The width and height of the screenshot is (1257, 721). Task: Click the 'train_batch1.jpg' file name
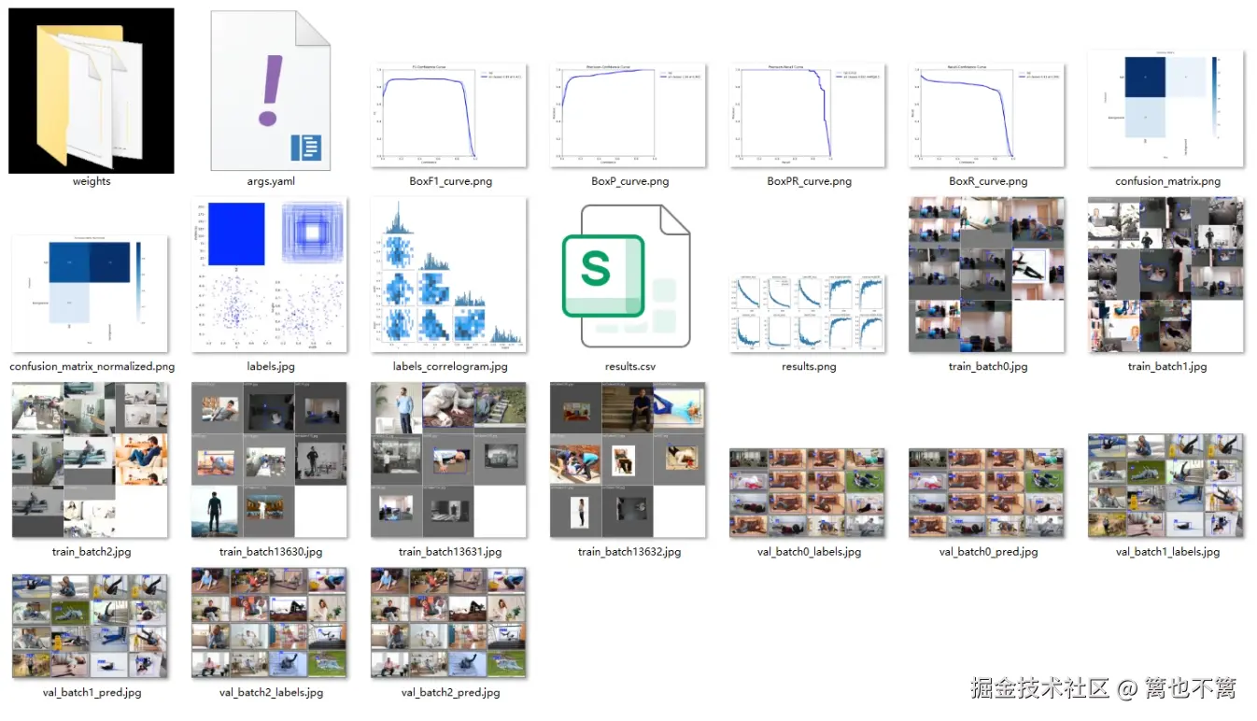[1167, 366]
